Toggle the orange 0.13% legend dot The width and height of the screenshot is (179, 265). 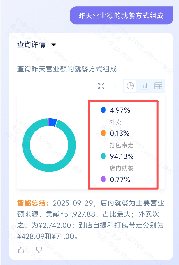(103, 133)
